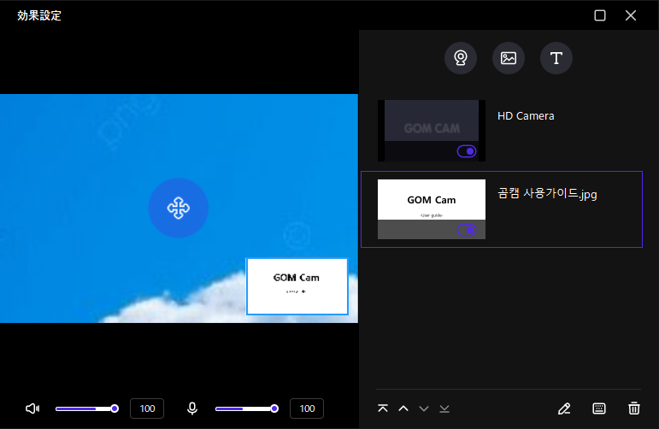Image resolution: width=659 pixels, height=429 pixels.
Task: Mute the speaker volume icon
Action: (32, 408)
